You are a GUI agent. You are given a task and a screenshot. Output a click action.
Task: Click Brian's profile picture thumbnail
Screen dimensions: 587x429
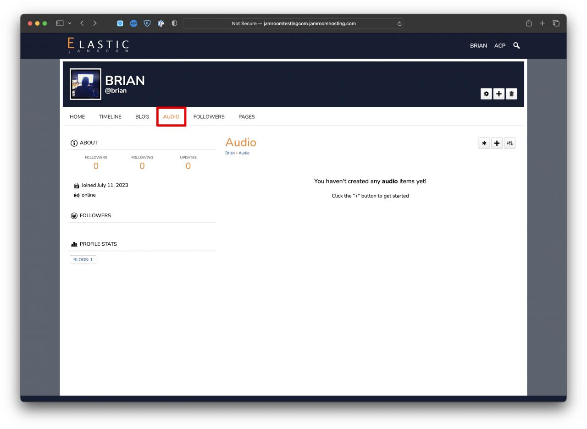(x=85, y=84)
